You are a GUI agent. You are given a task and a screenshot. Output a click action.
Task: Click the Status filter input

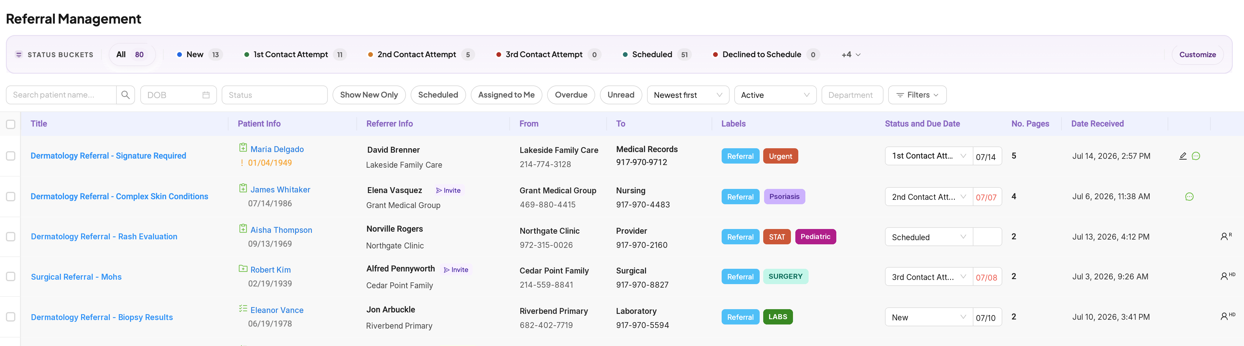tap(274, 95)
